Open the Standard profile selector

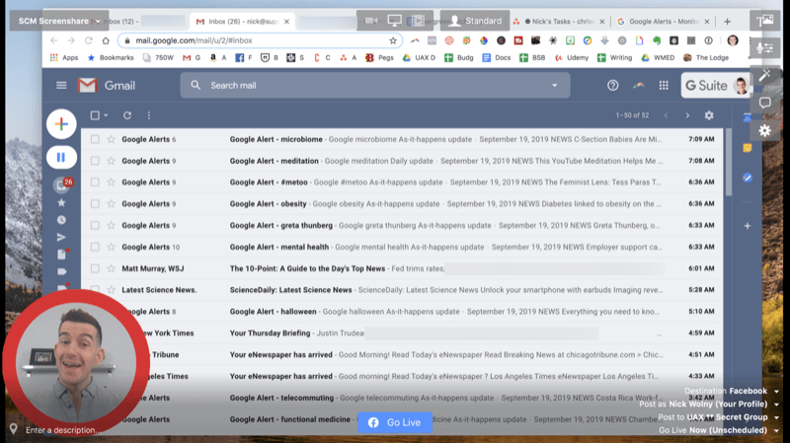point(475,21)
